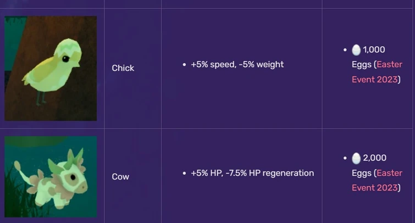
Task: Open the Cow pet image
Action: coord(51,176)
